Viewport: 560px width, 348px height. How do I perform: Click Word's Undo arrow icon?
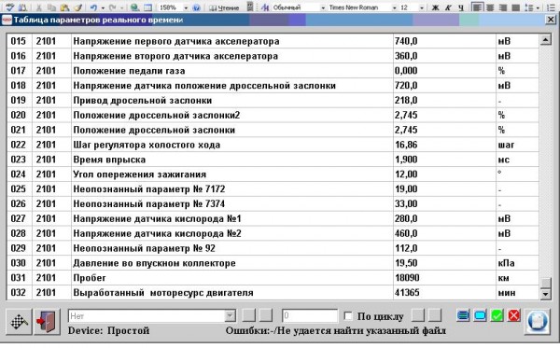pos(93,7)
